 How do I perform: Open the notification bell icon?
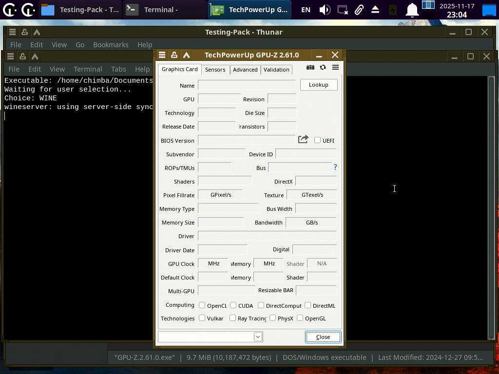pyautogui.click(x=412, y=10)
